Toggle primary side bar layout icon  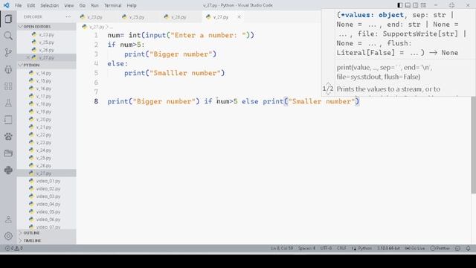tap(400, 5)
